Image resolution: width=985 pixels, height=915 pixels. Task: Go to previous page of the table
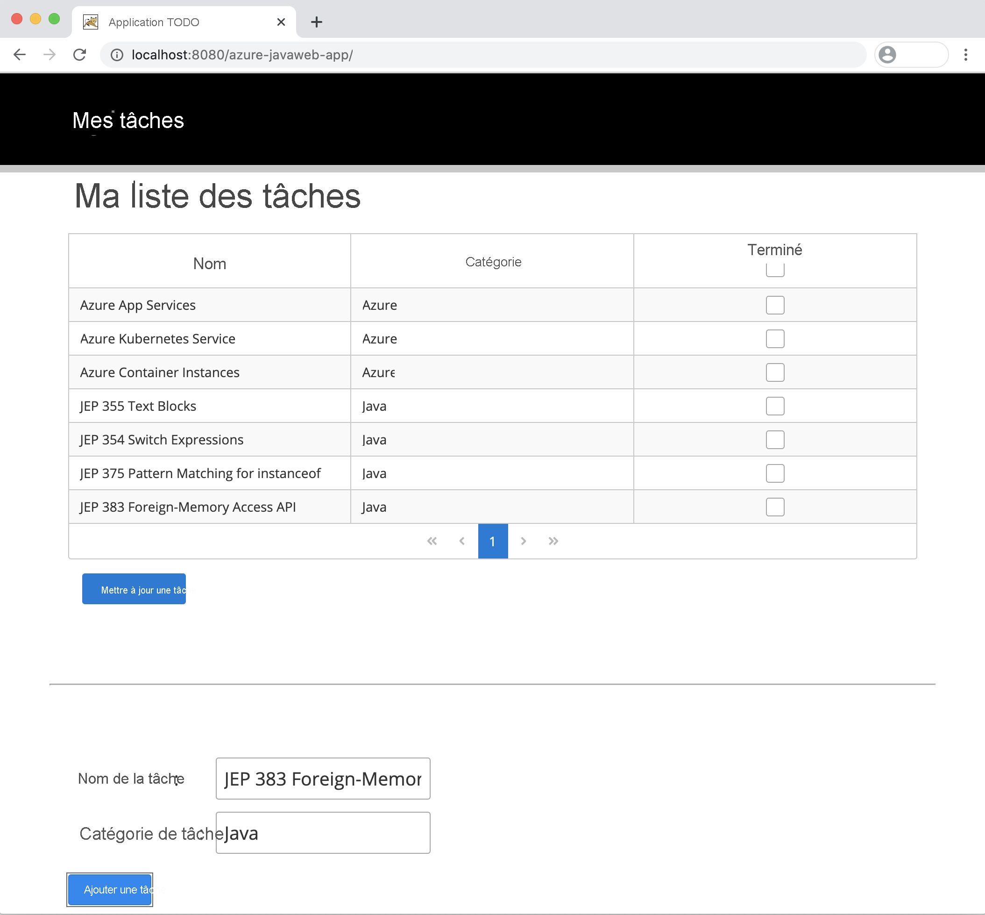pos(461,541)
